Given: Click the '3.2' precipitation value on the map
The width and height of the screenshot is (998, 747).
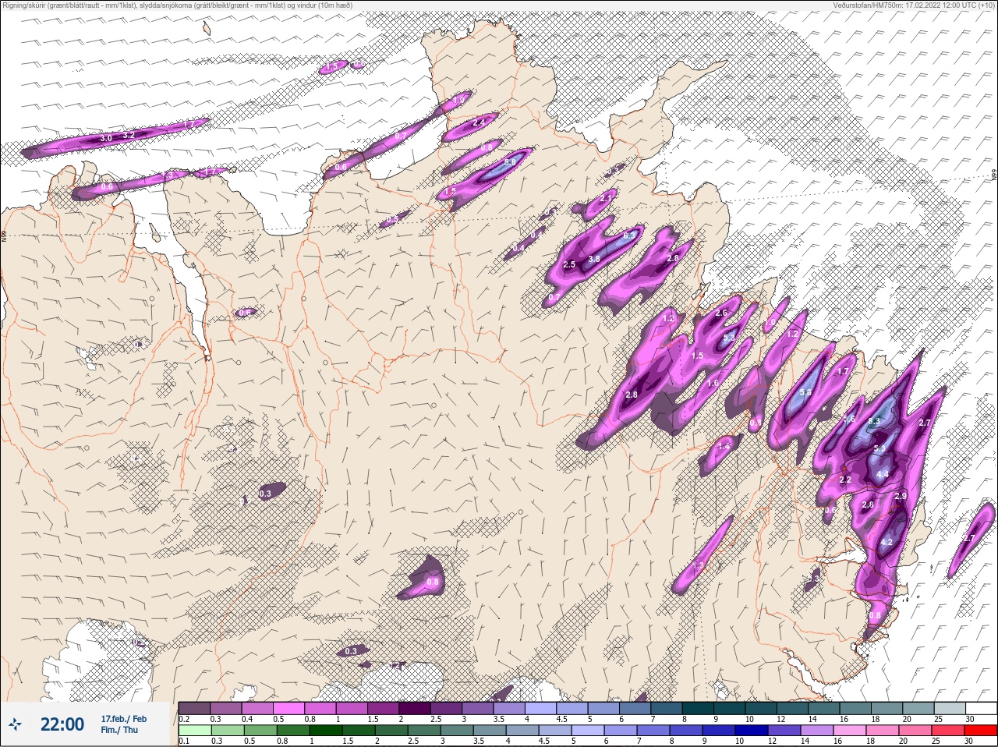Looking at the screenshot, I should pyautogui.click(x=130, y=134).
